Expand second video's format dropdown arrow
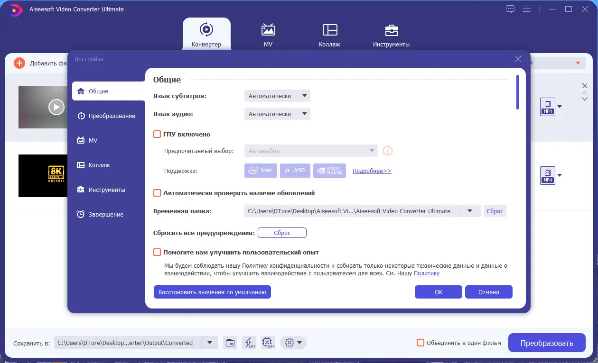The width and height of the screenshot is (598, 363). tap(560, 175)
